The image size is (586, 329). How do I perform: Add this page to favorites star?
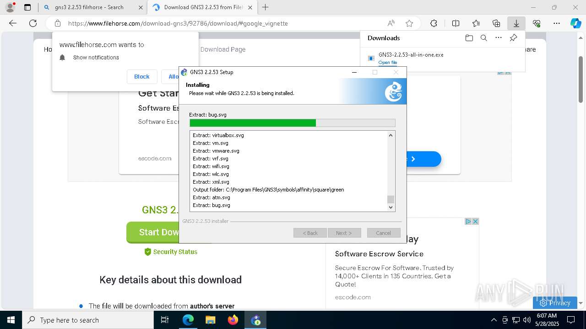[x=409, y=23]
